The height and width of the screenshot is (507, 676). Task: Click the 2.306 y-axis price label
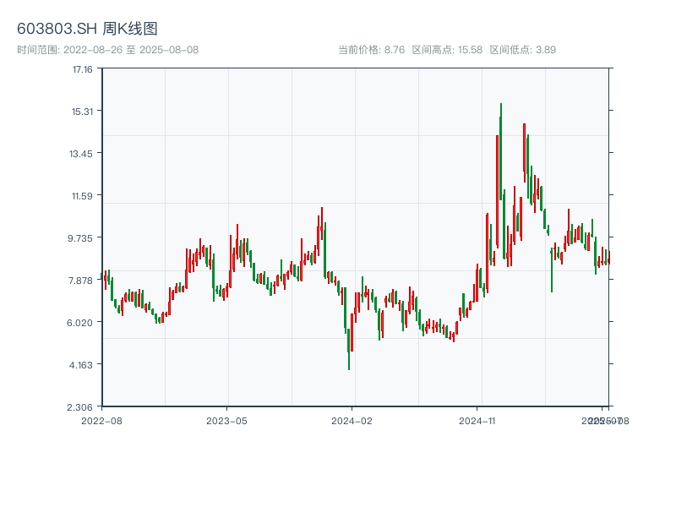tap(80, 406)
